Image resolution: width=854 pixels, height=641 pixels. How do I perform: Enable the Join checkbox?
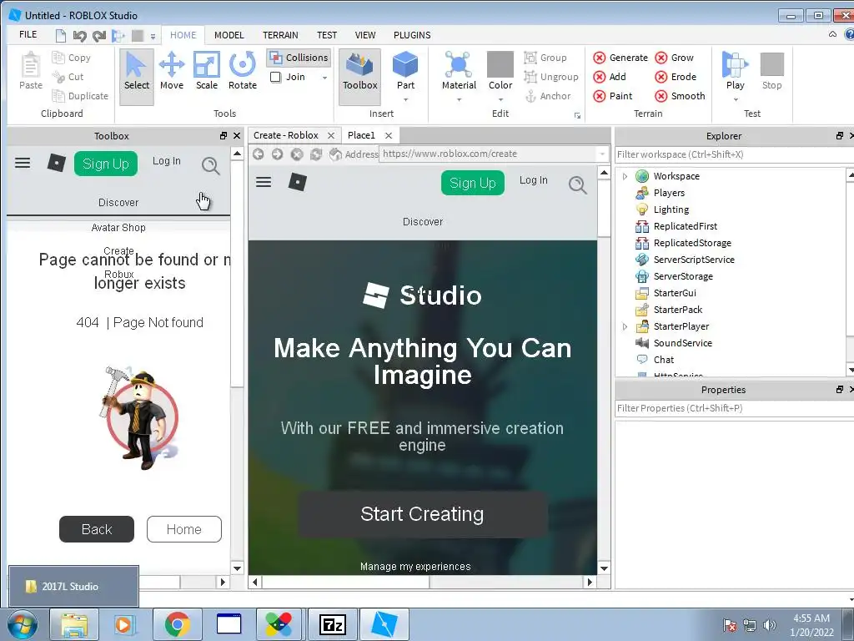(x=276, y=77)
